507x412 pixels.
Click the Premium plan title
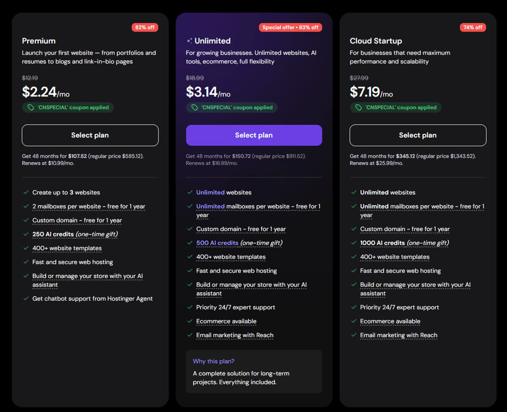click(x=39, y=41)
